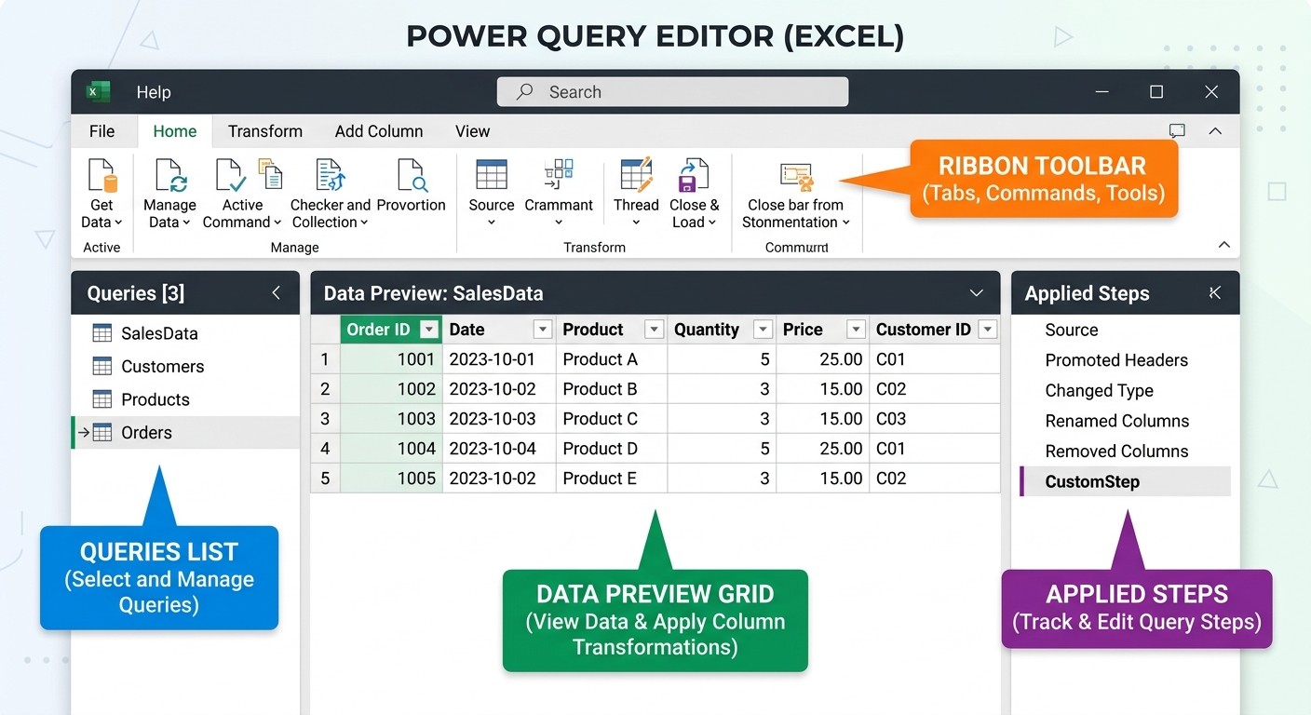The image size is (1311, 715).
Task: Select the Customers query
Action: pos(185,366)
